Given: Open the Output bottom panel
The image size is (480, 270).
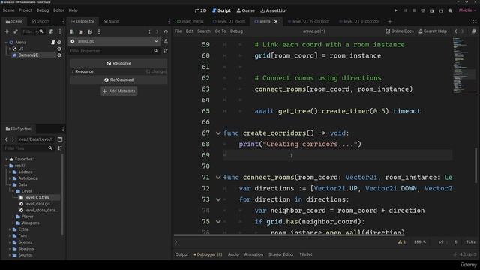Looking at the screenshot, I should click(181, 254).
